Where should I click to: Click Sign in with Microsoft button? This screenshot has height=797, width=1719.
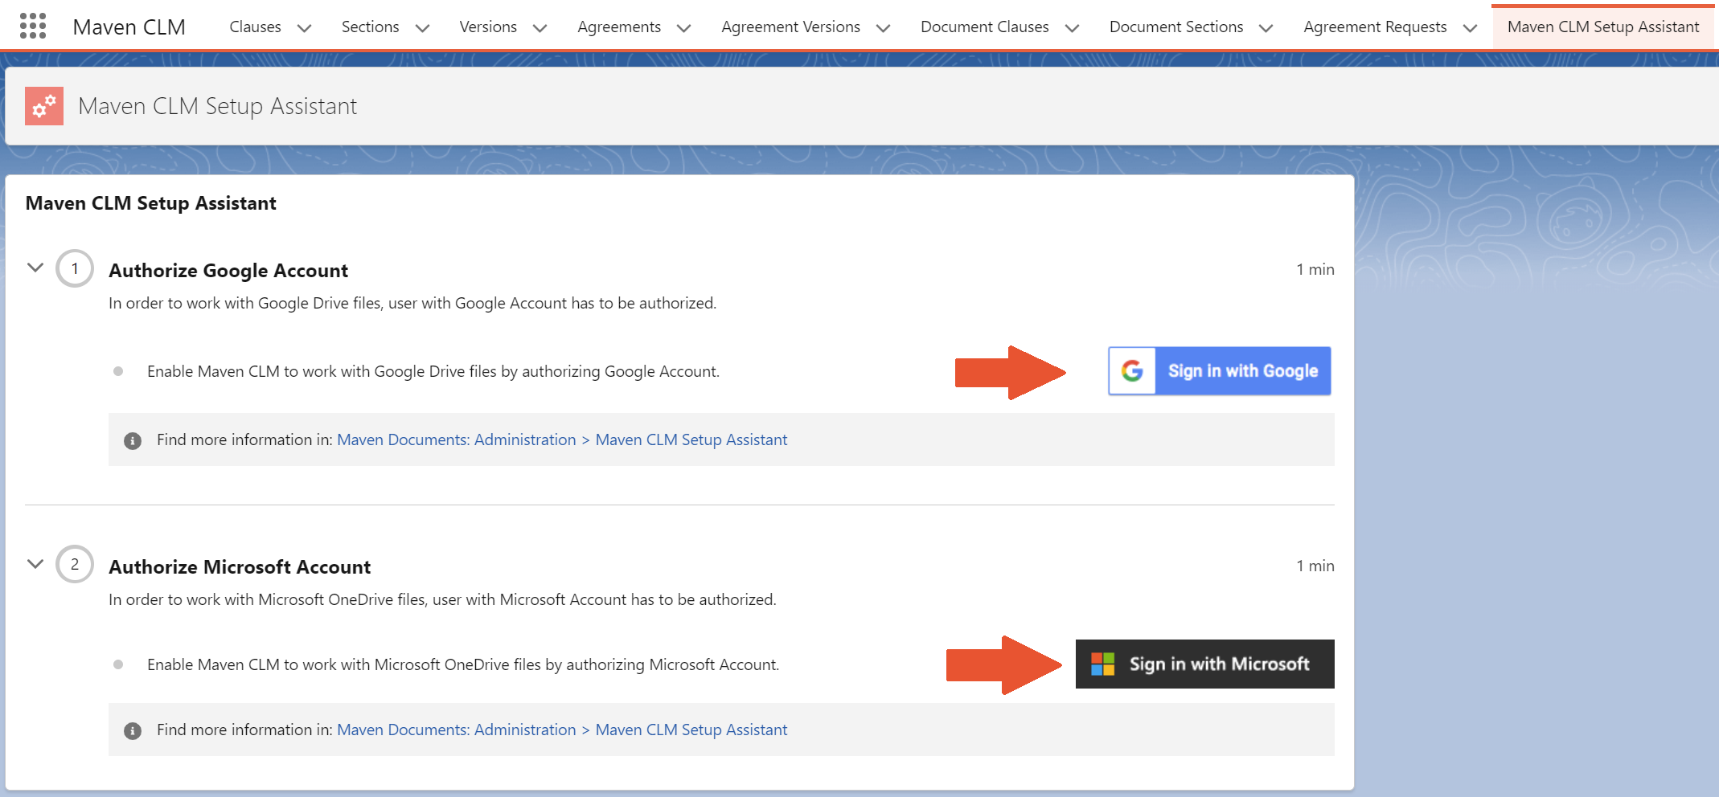[1205, 664]
